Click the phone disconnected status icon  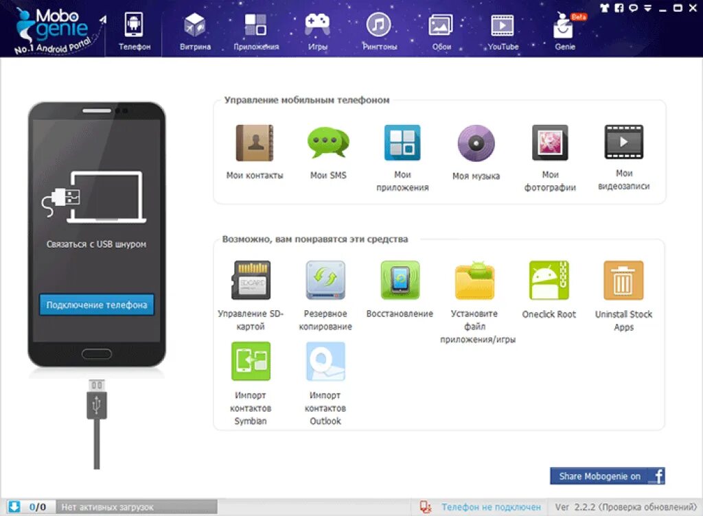425,507
